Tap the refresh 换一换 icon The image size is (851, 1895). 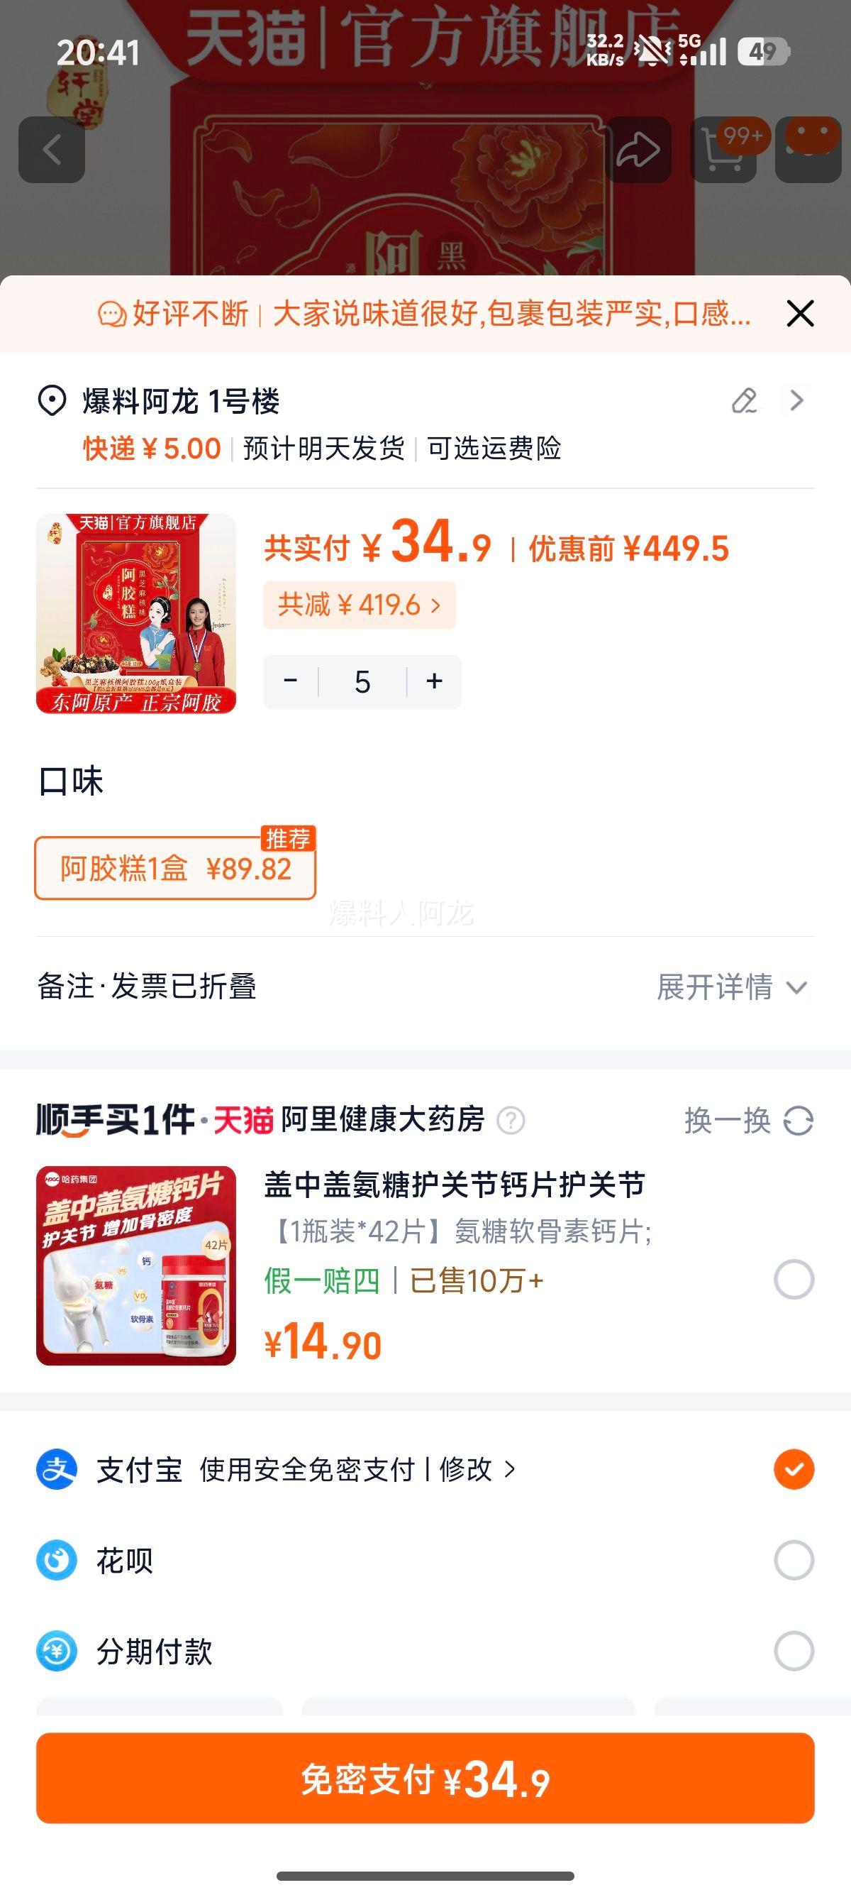point(798,1121)
